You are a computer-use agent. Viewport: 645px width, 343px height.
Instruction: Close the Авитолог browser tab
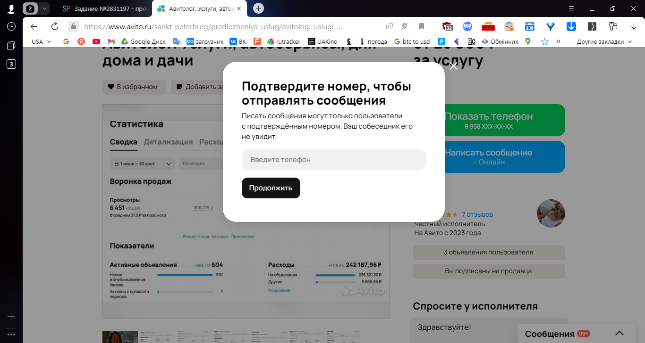point(239,8)
